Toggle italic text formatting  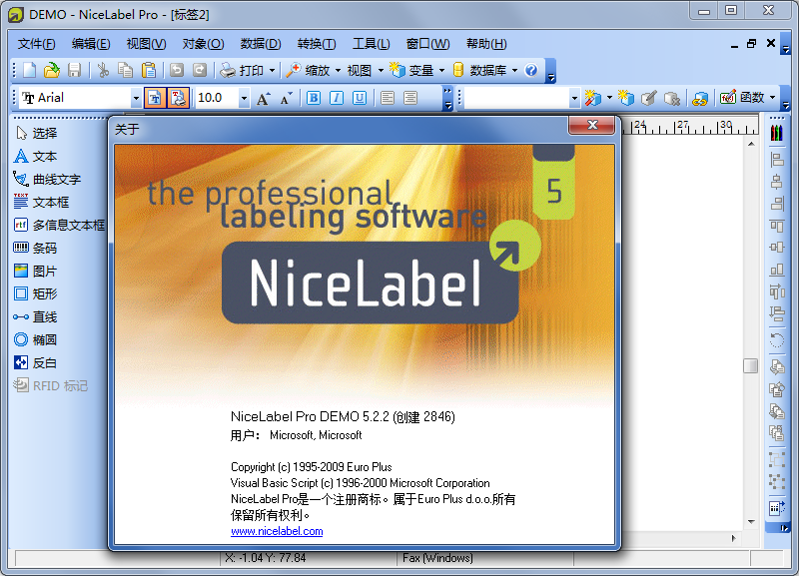tap(337, 97)
